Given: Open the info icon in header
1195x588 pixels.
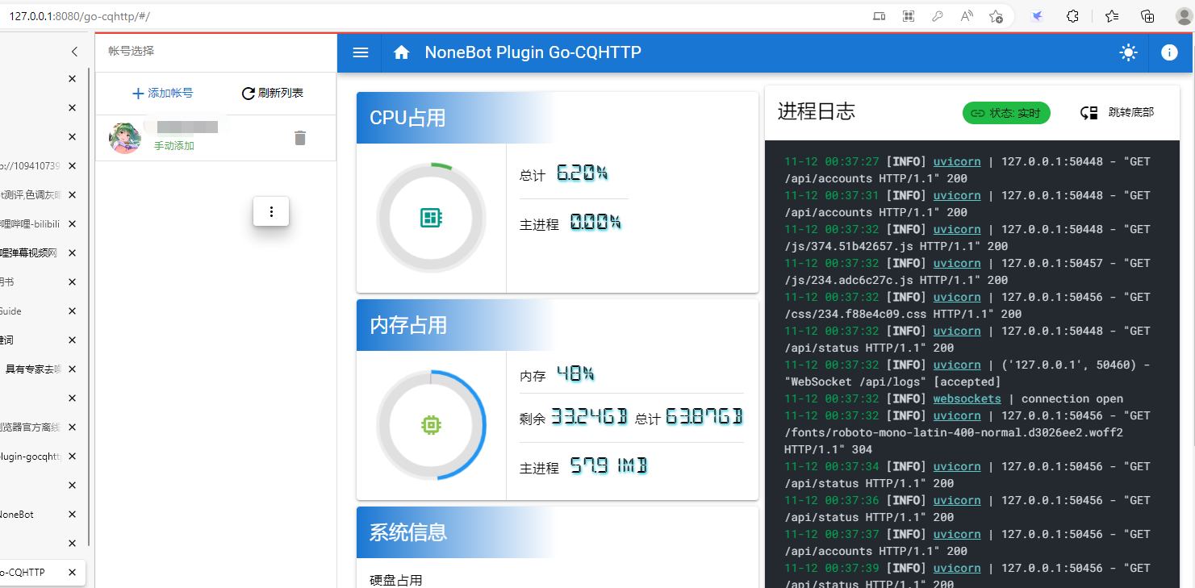Looking at the screenshot, I should click(x=1169, y=52).
